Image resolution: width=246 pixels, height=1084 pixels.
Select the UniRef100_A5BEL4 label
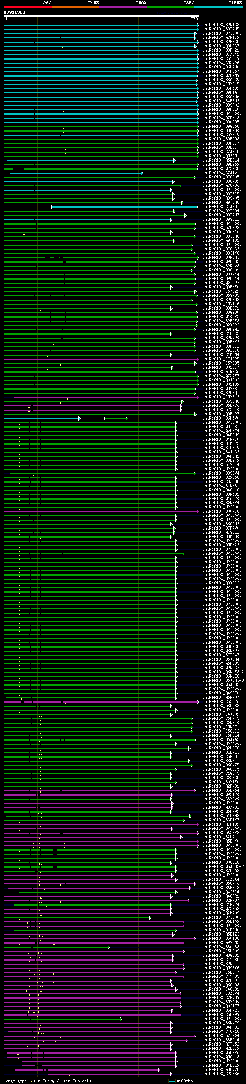221,160
